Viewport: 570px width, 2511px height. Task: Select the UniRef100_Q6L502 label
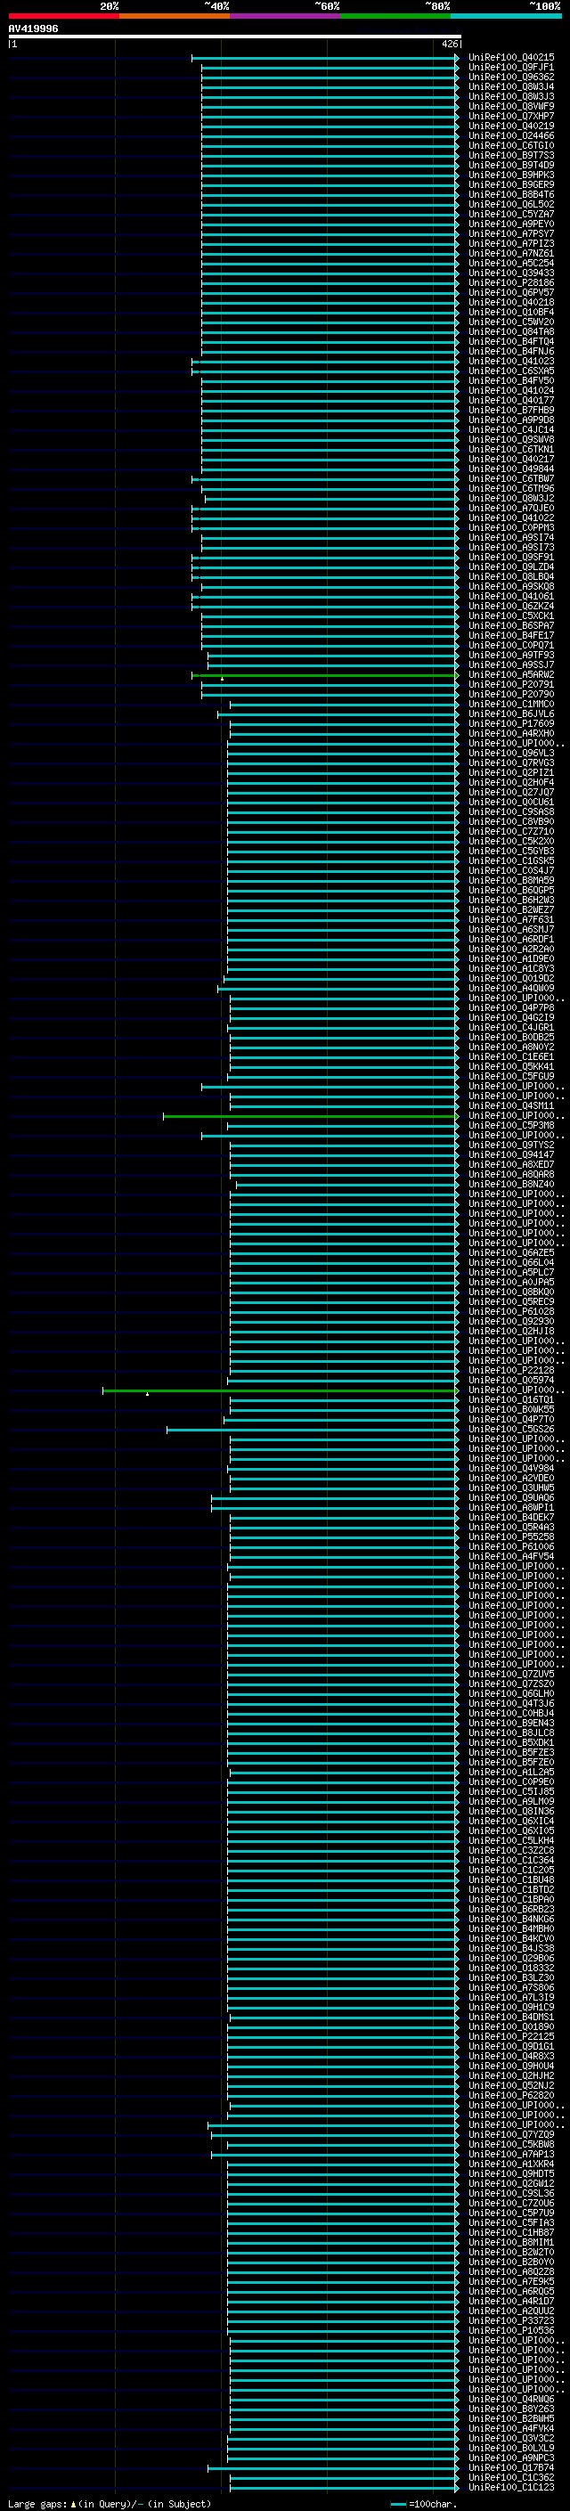pyautogui.click(x=511, y=204)
